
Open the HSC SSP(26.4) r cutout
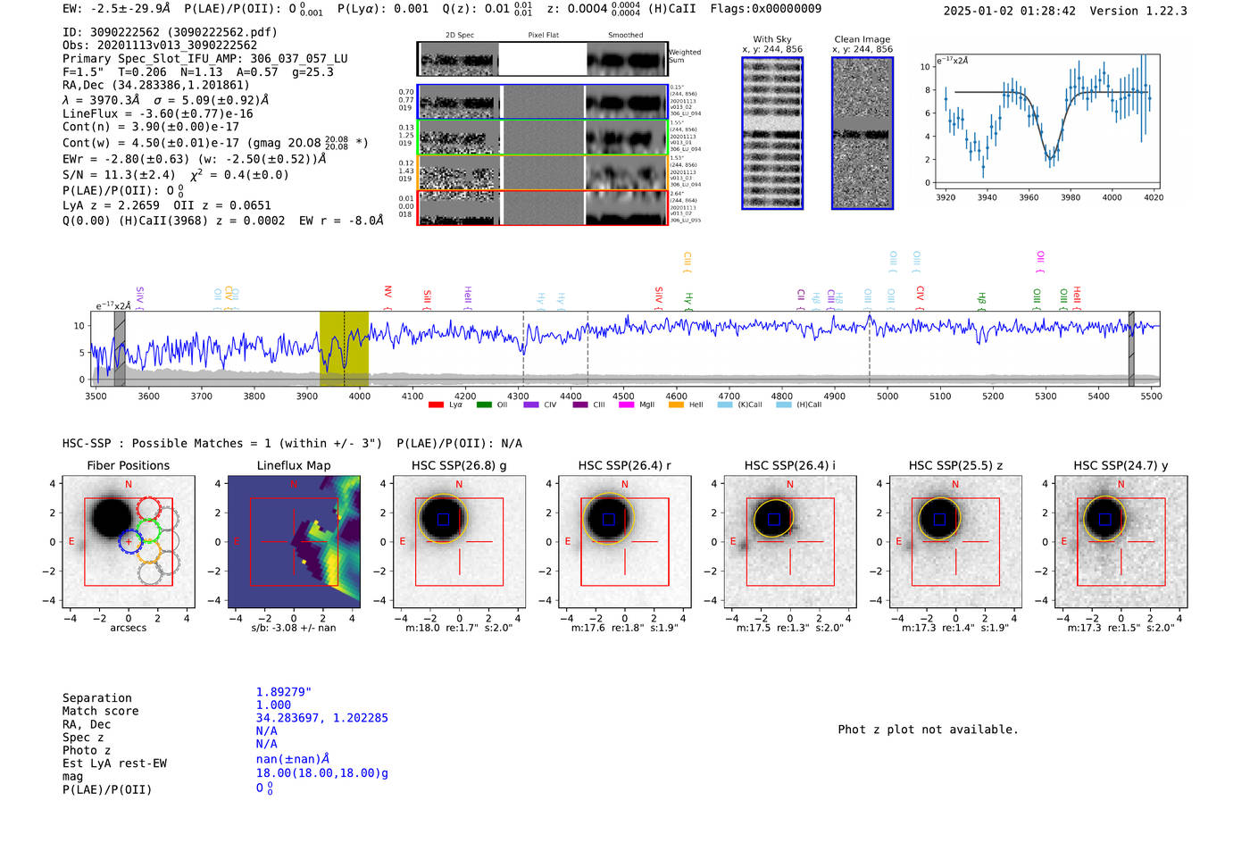[624, 541]
